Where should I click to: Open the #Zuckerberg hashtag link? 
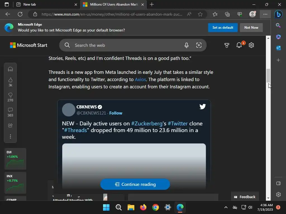coord(147,123)
